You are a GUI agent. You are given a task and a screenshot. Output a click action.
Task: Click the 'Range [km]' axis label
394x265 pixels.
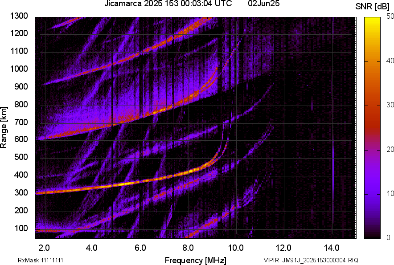[4, 127]
